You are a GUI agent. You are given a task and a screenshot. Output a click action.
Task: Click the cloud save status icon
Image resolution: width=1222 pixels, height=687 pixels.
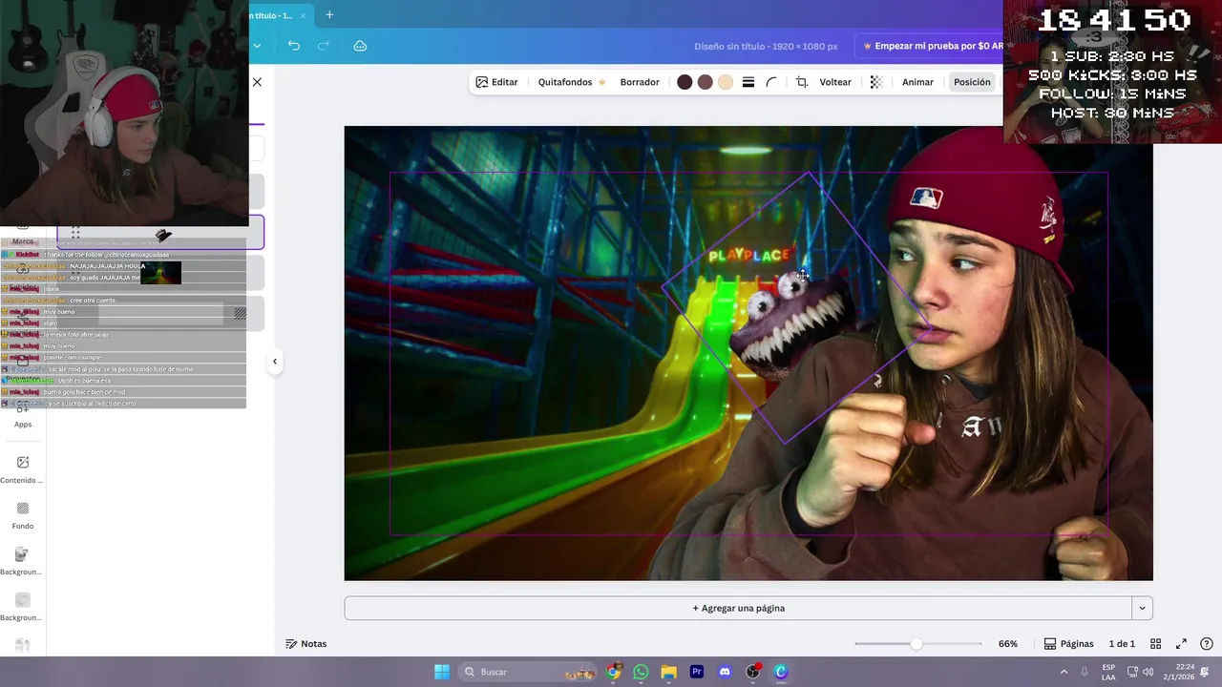(x=360, y=46)
